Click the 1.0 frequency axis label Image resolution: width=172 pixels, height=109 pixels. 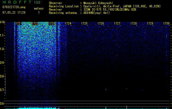pyautogui.click(x=2, y=49)
